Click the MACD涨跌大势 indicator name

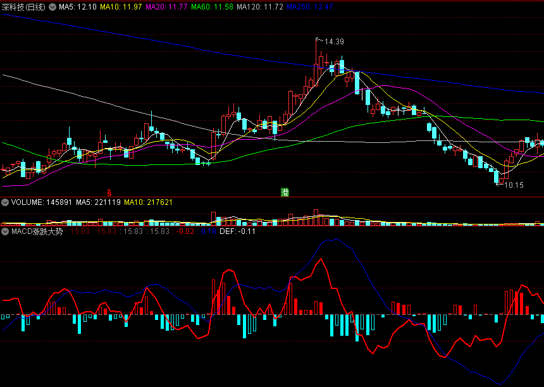coord(37,231)
